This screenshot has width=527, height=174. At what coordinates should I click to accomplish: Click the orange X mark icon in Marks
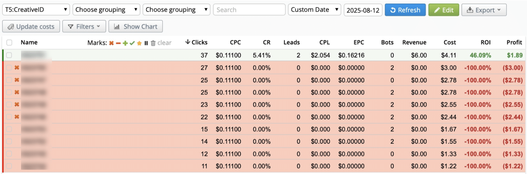tap(111, 43)
